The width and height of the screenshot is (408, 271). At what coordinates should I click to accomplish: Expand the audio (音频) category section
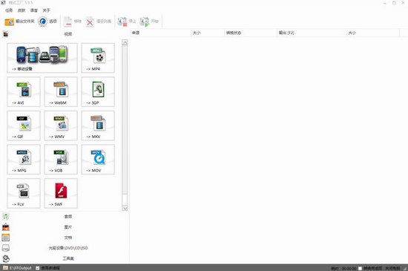point(65,216)
